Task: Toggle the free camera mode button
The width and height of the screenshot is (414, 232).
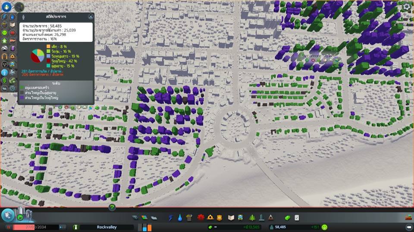Action: tap(409, 227)
